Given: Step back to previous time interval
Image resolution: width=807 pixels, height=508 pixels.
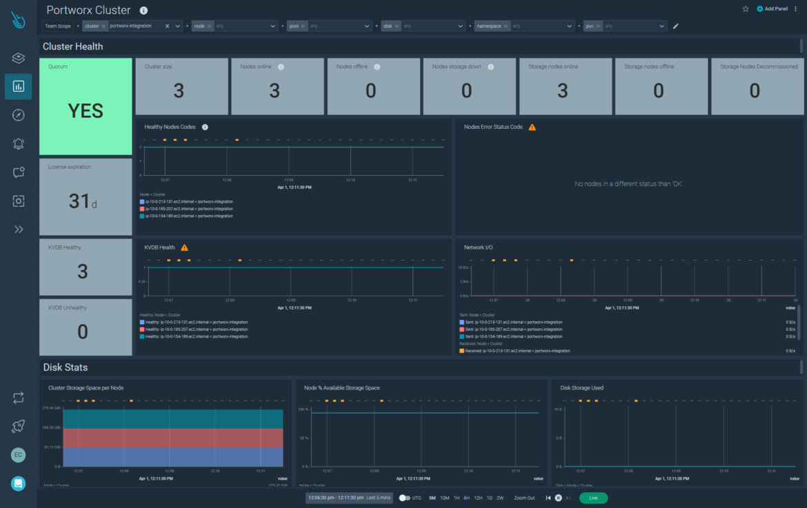Looking at the screenshot, I should 548,498.
